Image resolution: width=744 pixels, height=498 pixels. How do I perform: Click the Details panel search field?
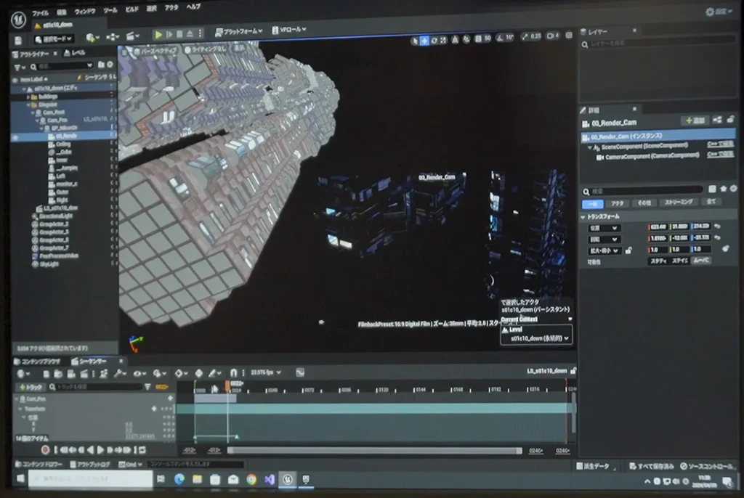point(643,190)
